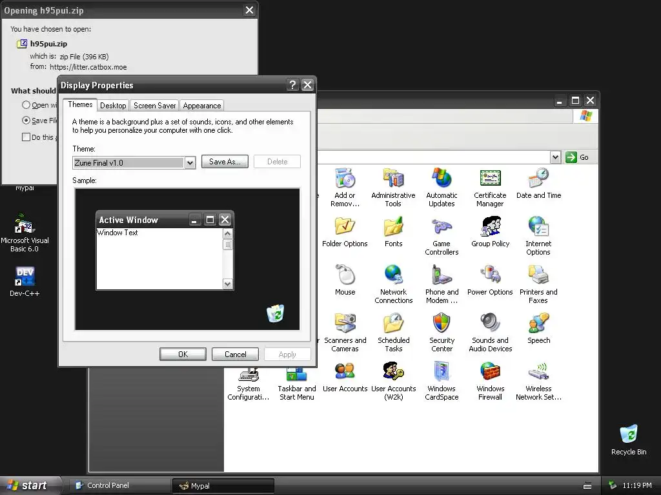Expand the Theme dropdown list
The height and width of the screenshot is (495, 661).
tap(190, 163)
